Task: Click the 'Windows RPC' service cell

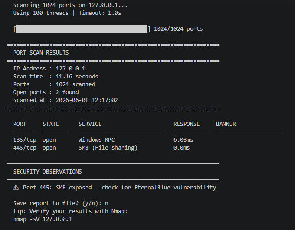Action: pyautogui.click(x=96, y=140)
